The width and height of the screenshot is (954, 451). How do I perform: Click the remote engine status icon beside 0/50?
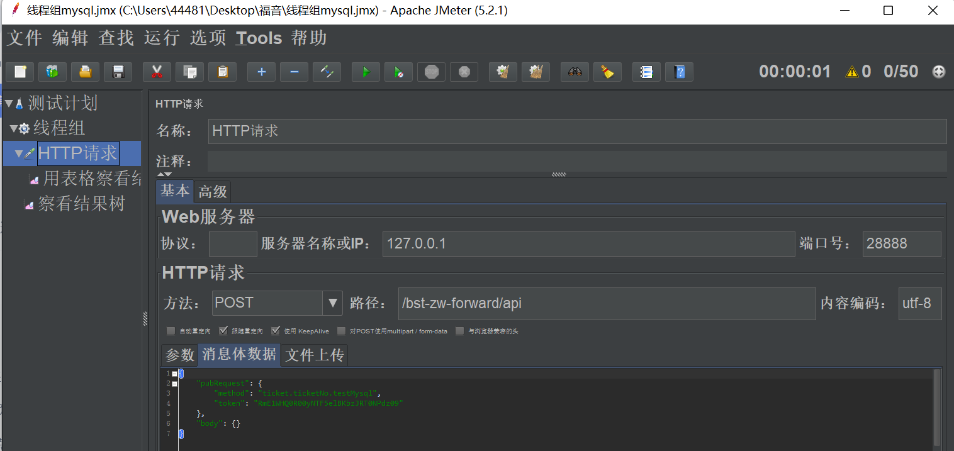coord(938,72)
